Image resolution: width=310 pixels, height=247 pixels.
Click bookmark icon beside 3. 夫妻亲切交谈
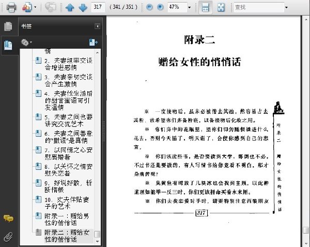(38, 77)
